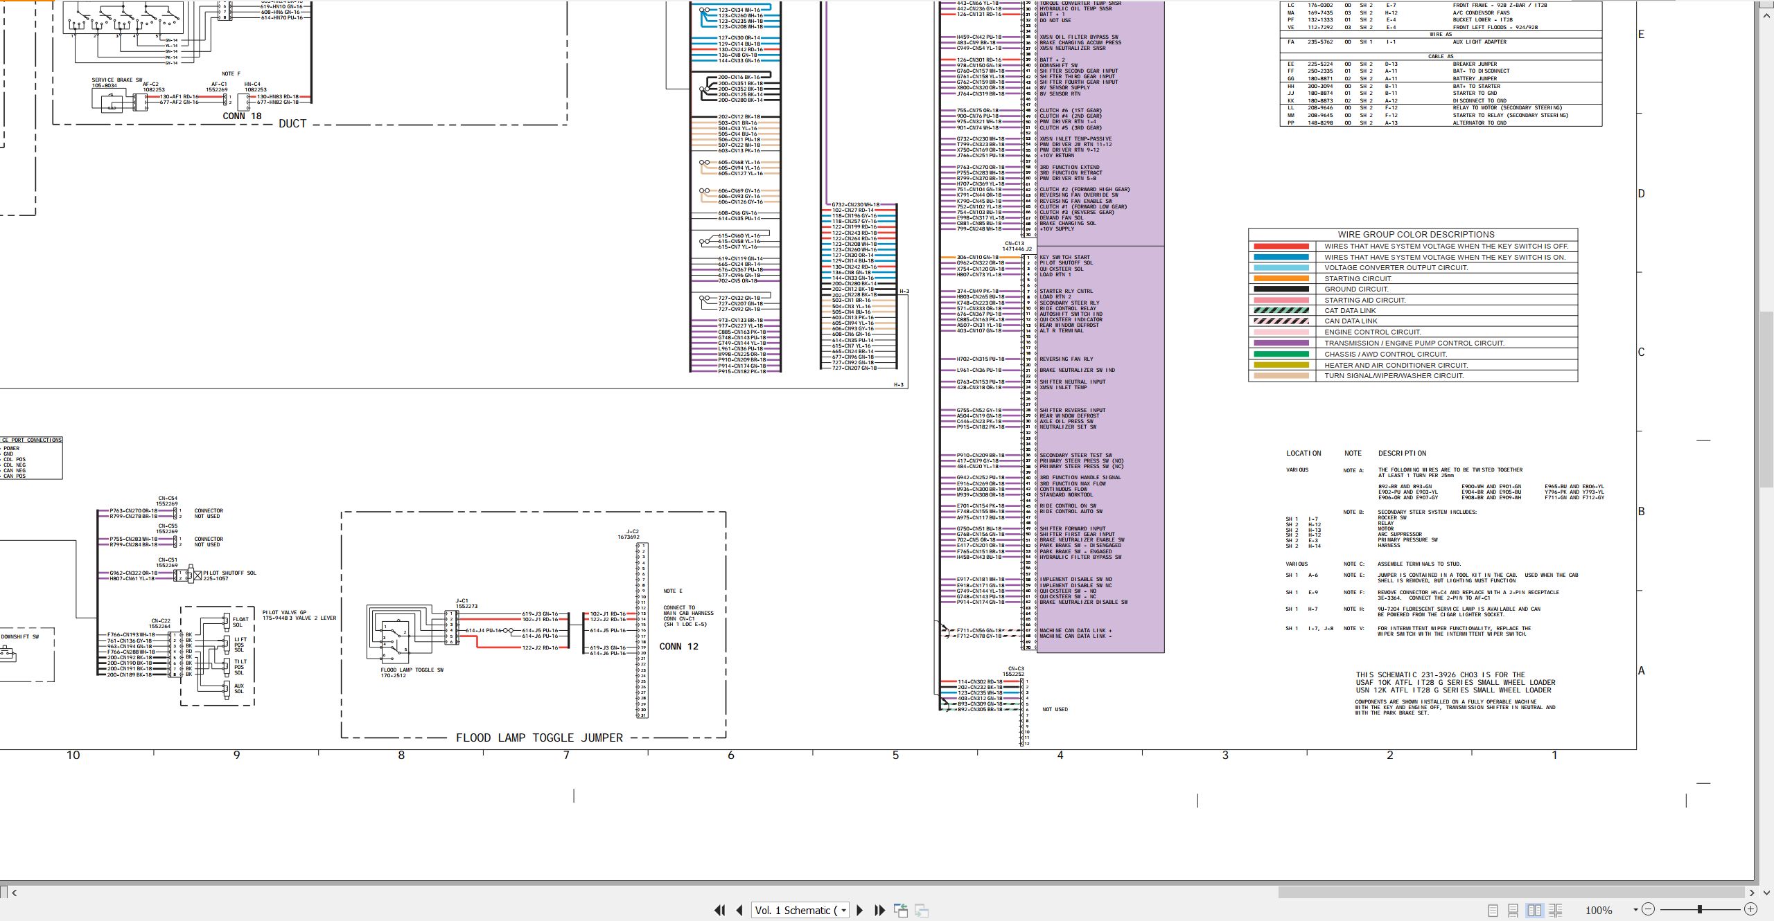This screenshot has width=1774, height=921.
Task: Click the ALTERNATOR TO GND table row
Action: [x=1441, y=123]
